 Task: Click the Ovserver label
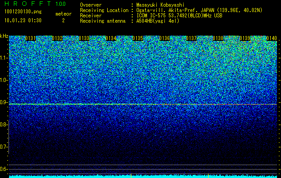pyautogui.click(x=91, y=5)
